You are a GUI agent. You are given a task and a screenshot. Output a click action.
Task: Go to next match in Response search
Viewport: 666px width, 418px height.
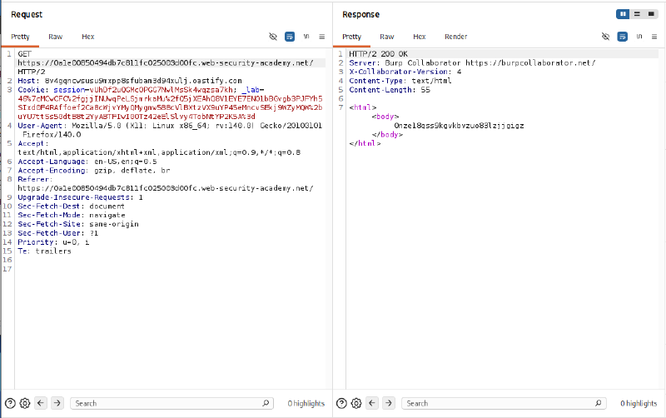click(x=389, y=403)
